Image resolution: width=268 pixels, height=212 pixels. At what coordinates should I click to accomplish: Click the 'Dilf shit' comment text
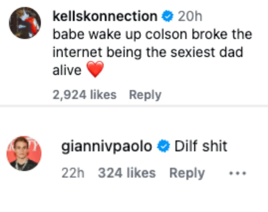point(200,145)
